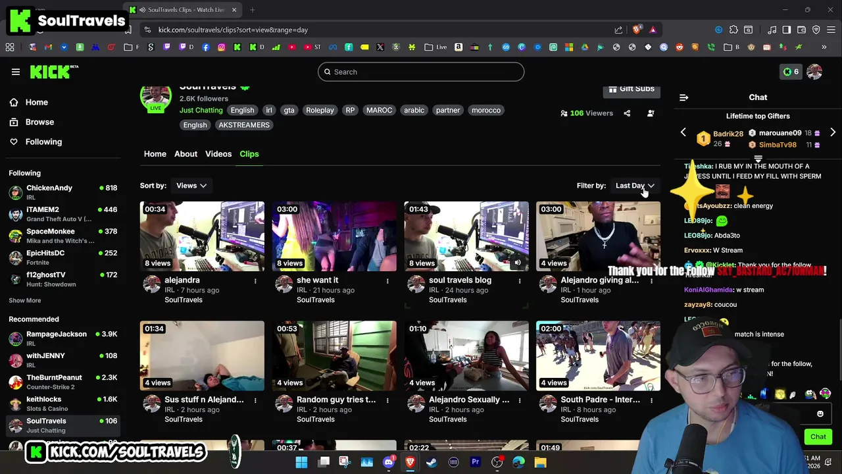Expand following list with Show More
This screenshot has height=474, width=842.
(25, 300)
